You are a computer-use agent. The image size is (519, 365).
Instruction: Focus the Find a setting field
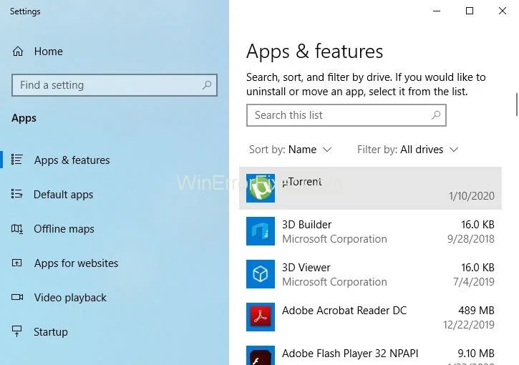pos(115,85)
